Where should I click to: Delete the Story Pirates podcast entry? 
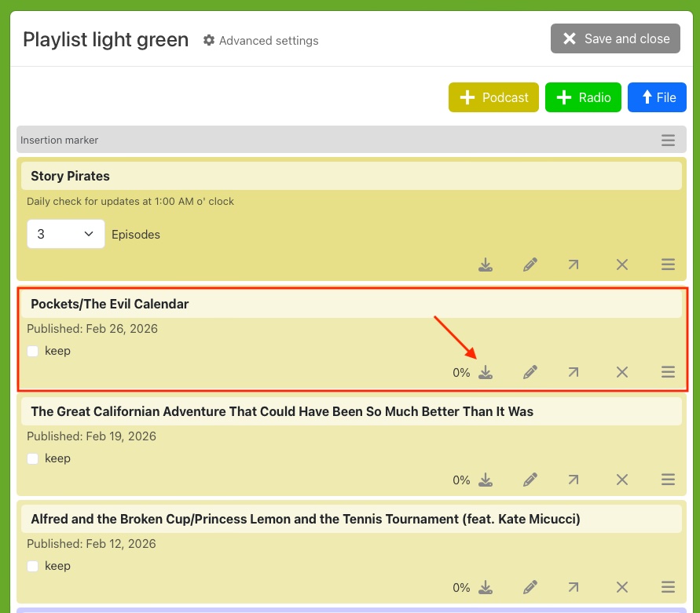[x=622, y=265]
